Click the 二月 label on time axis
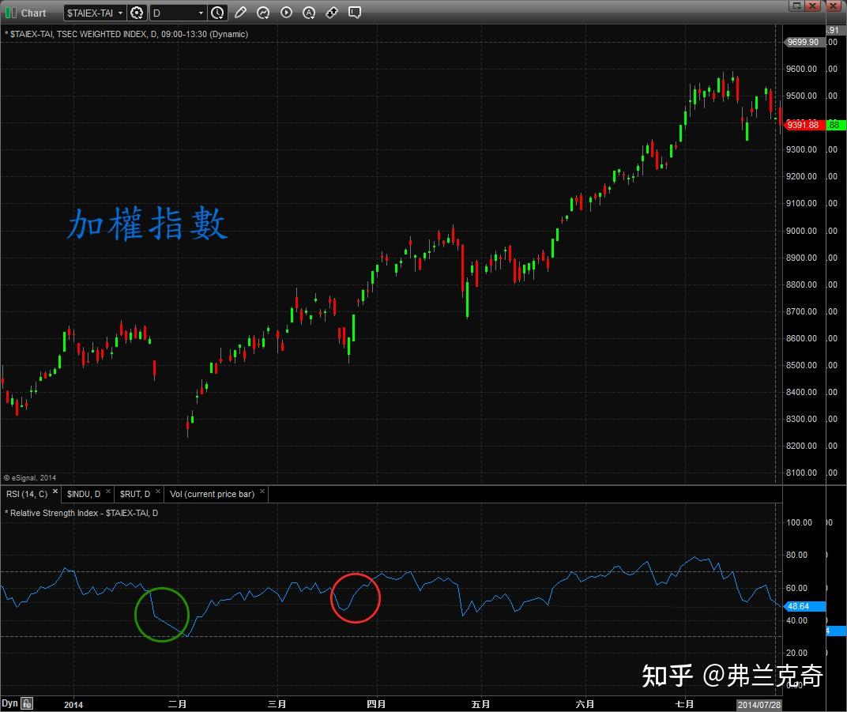 pyautogui.click(x=177, y=704)
